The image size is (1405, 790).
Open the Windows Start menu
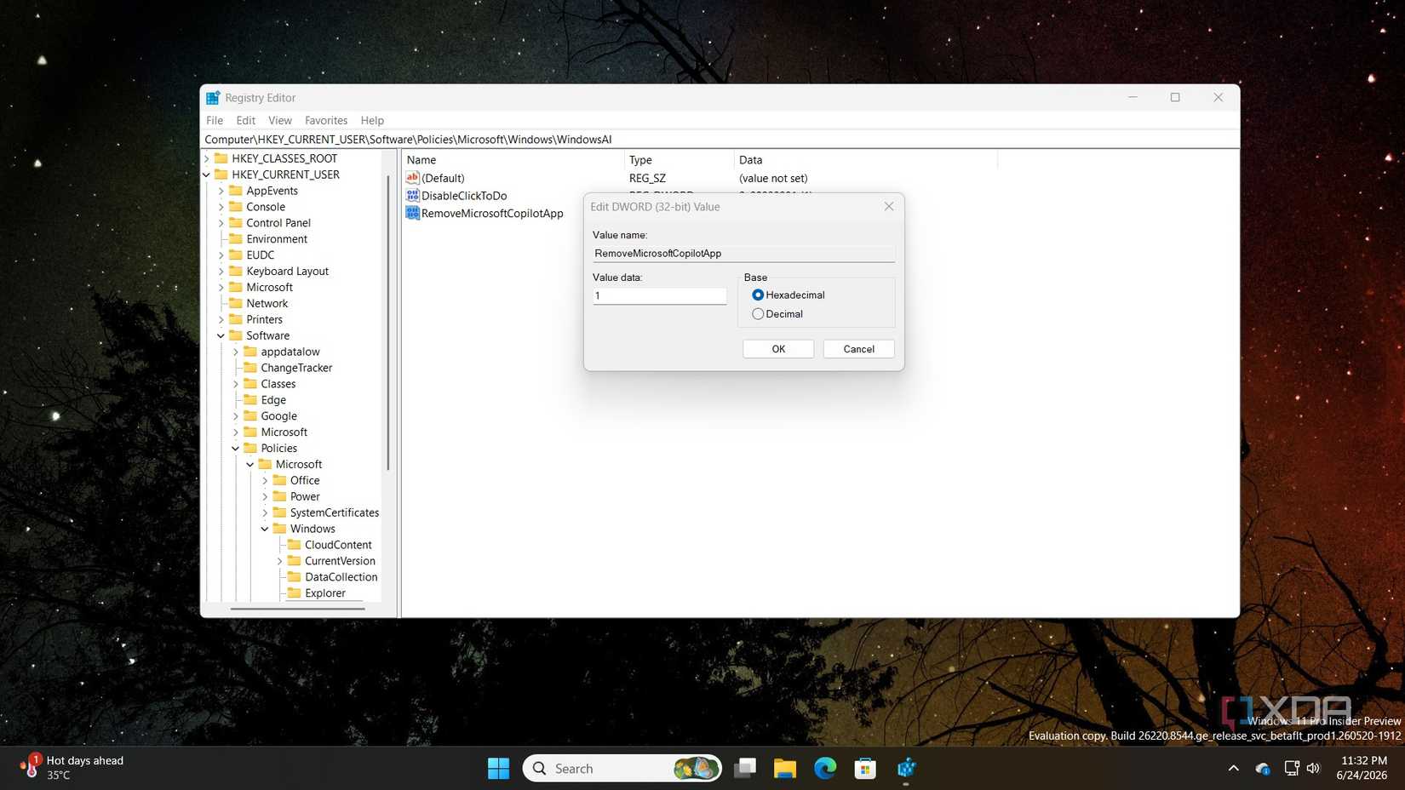[499, 769]
